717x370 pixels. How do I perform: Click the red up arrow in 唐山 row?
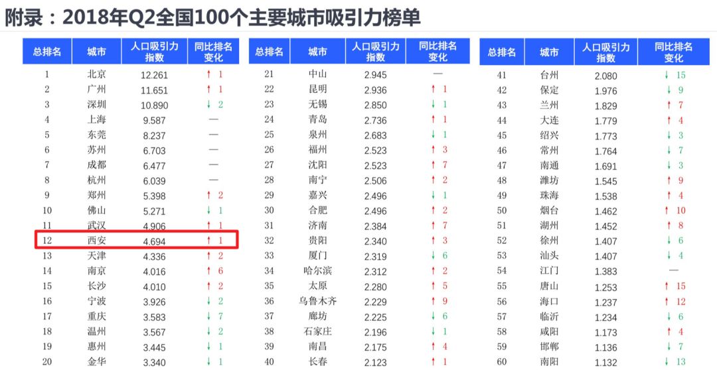pyautogui.click(x=666, y=286)
